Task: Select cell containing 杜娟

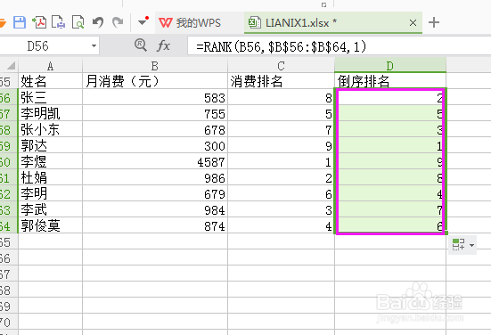Action: [51, 177]
